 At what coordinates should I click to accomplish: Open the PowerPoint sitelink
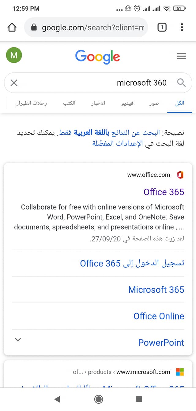pyautogui.click(x=161, y=342)
